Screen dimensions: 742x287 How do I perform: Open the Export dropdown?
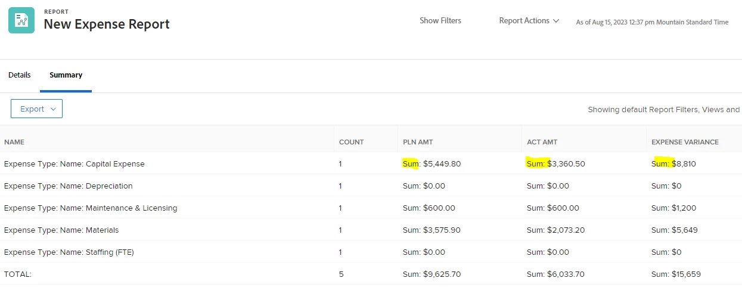click(36, 109)
